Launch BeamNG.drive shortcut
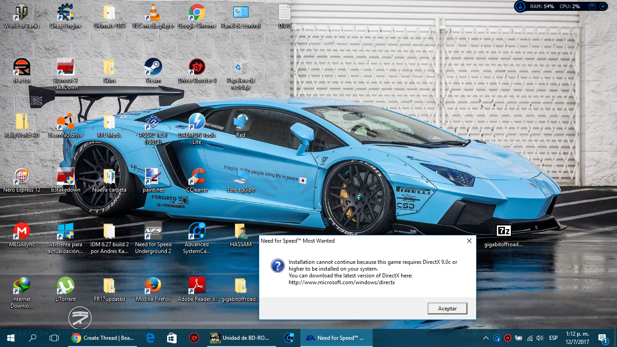This screenshot has height=347, width=617. (x=65, y=126)
